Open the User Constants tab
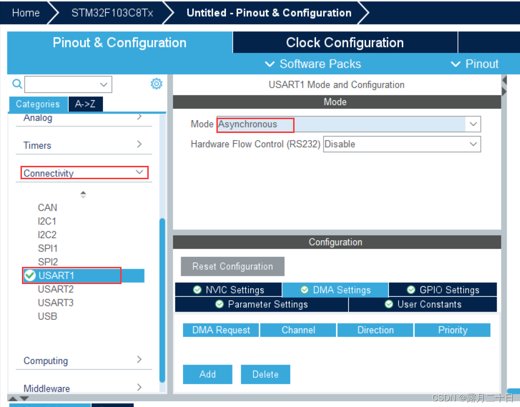 423,304
